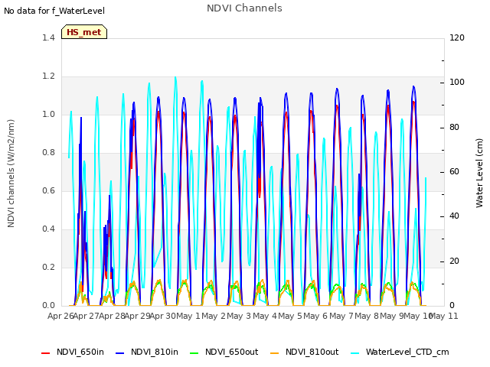
Task: Click the 0.2 left axis tick label
Action: click(48, 267)
